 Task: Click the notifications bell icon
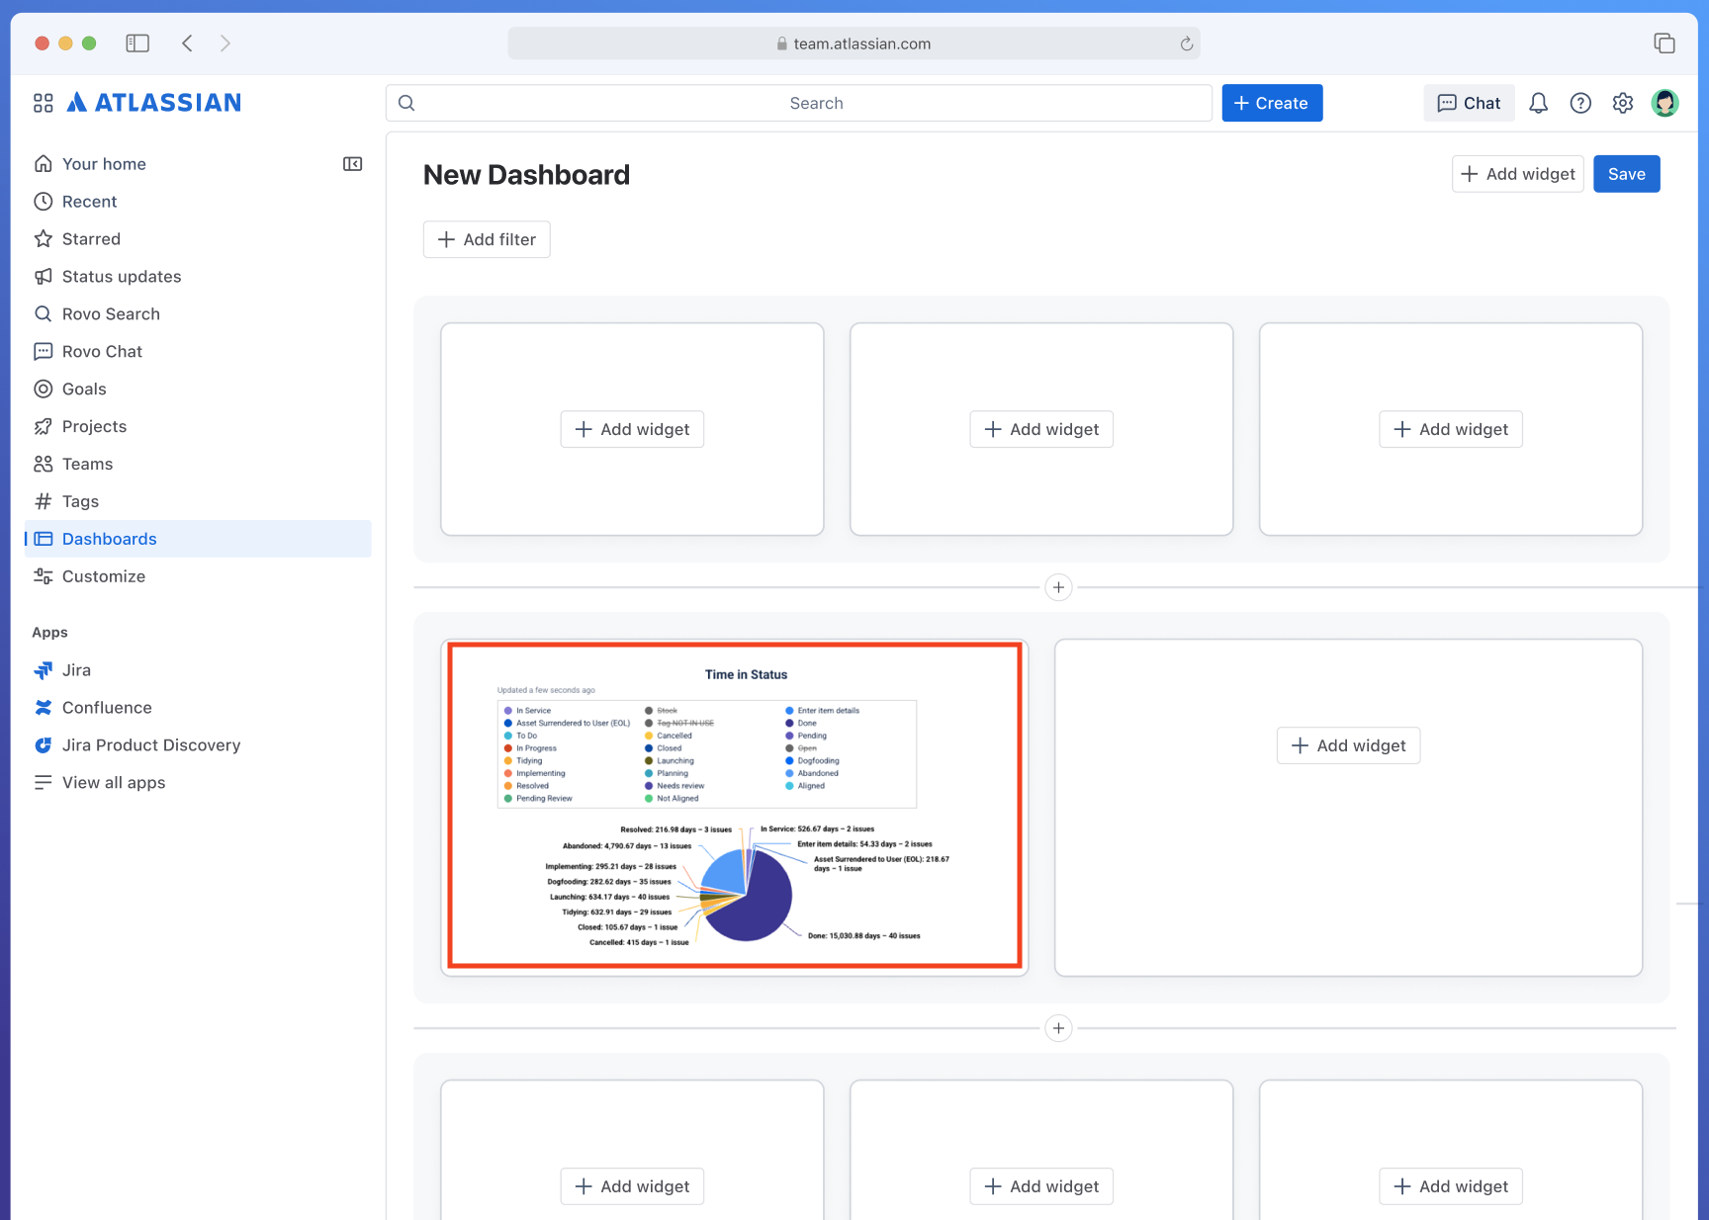click(x=1538, y=103)
